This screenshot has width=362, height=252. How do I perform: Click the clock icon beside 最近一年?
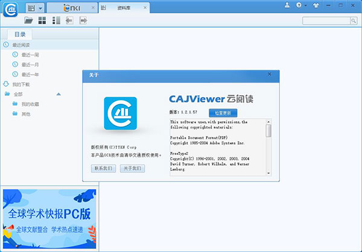click(x=15, y=74)
